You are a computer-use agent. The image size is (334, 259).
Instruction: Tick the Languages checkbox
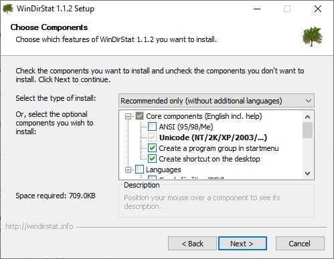coord(139,170)
